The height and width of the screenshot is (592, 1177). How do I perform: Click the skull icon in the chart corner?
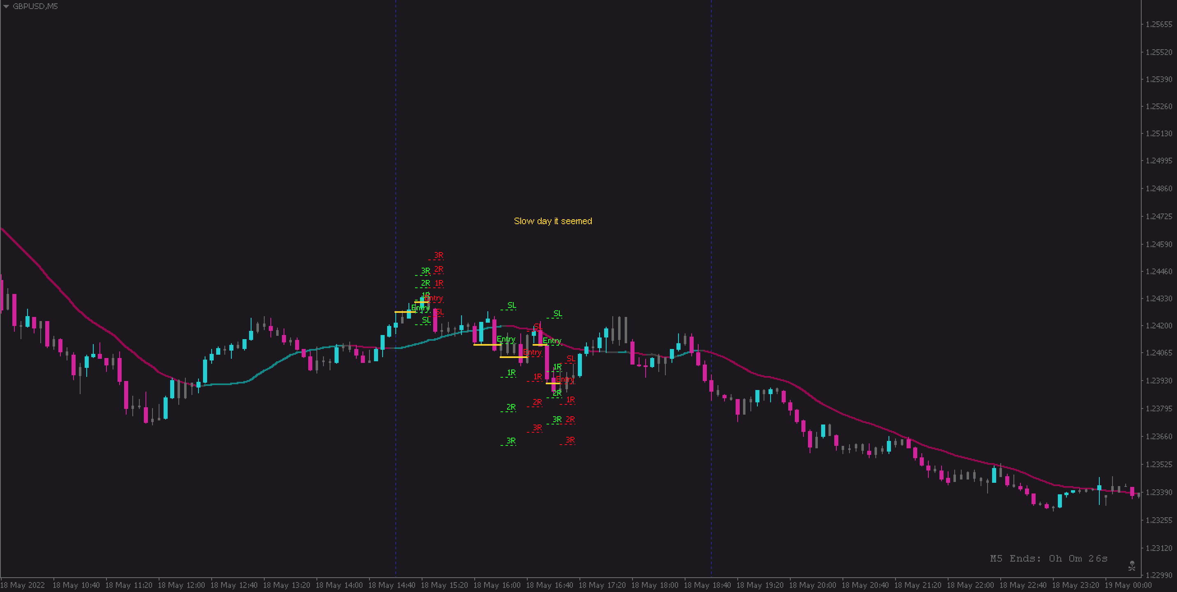1131,566
